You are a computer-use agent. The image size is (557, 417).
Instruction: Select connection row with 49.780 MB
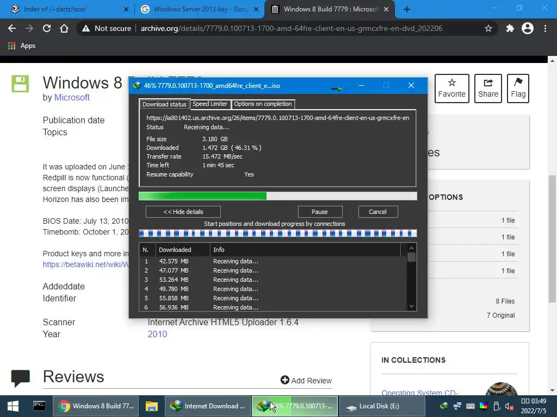point(273,289)
